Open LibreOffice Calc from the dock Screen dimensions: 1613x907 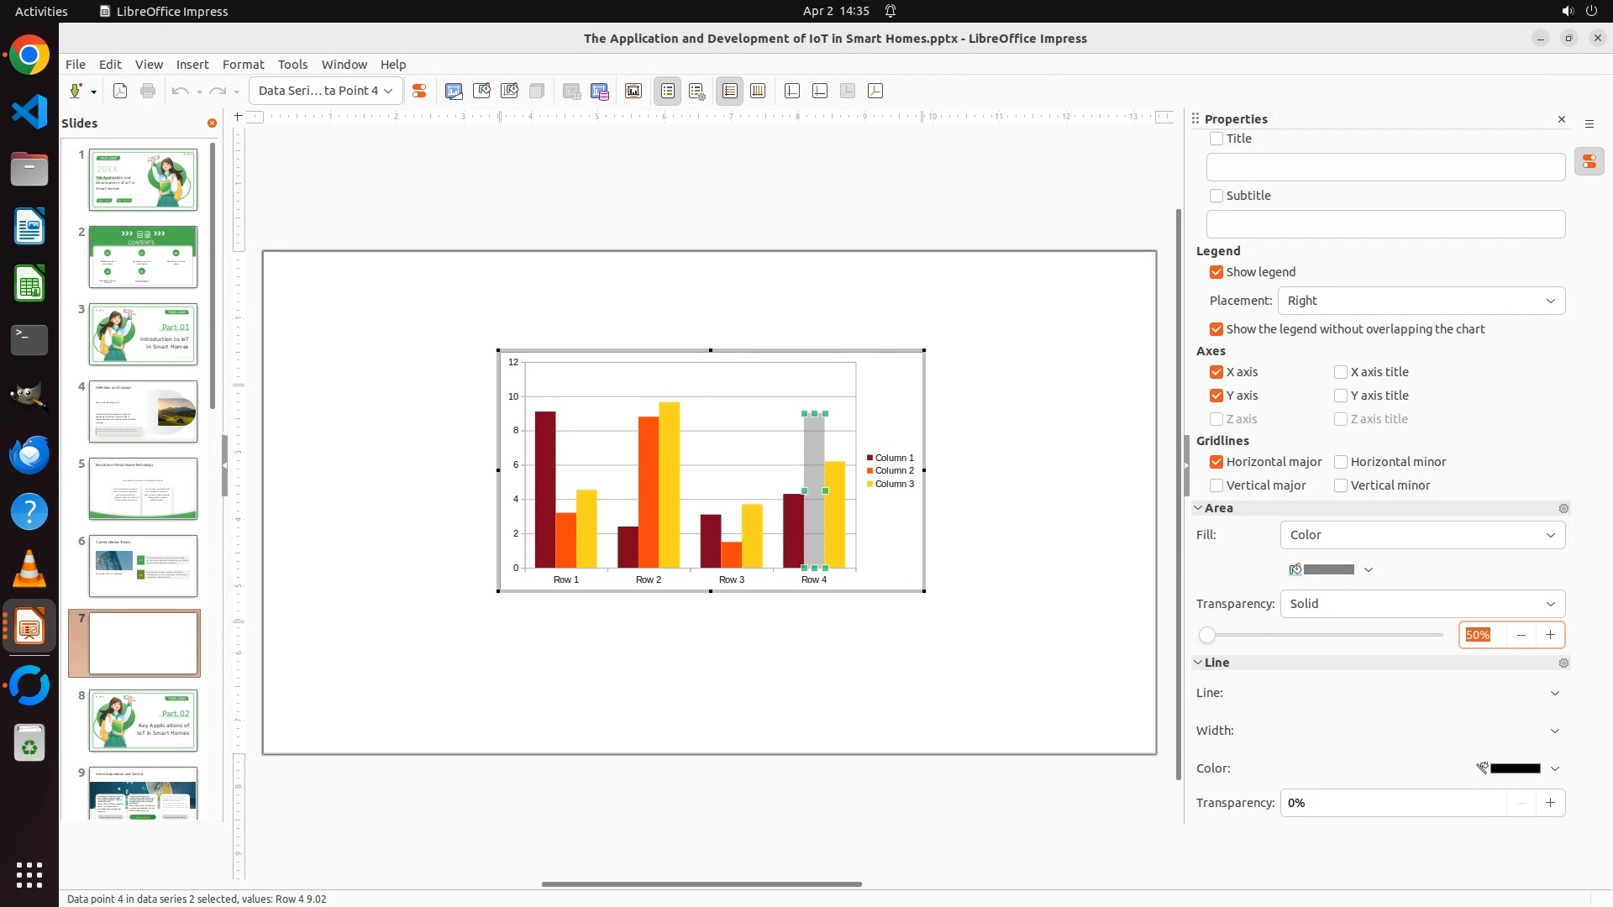click(29, 284)
